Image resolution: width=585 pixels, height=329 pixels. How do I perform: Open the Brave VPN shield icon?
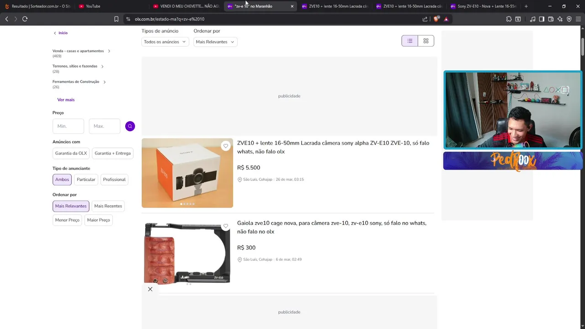[569, 19]
